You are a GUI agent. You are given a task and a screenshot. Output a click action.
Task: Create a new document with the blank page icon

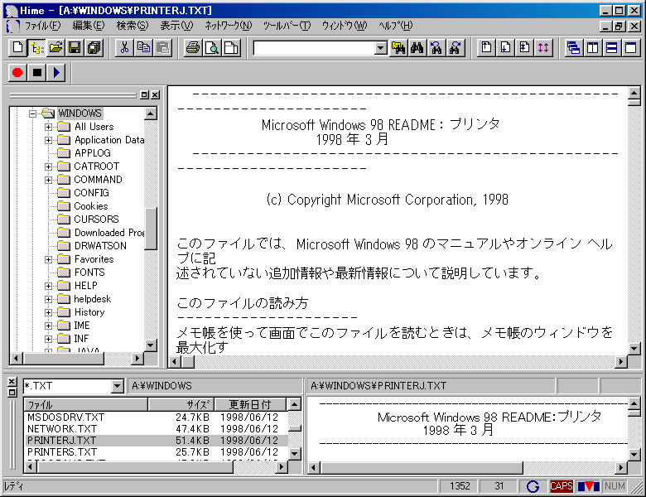pyautogui.click(x=17, y=48)
